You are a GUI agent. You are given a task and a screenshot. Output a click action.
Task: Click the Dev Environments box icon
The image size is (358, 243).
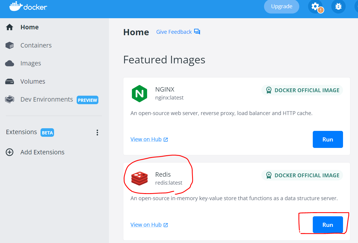pos(10,99)
